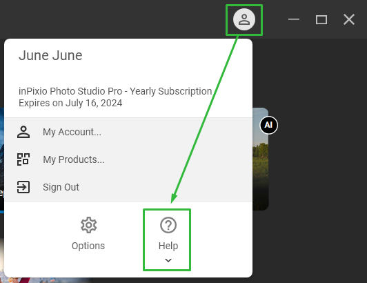
Task: Close the inPixio window
Action: (x=349, y=19)
